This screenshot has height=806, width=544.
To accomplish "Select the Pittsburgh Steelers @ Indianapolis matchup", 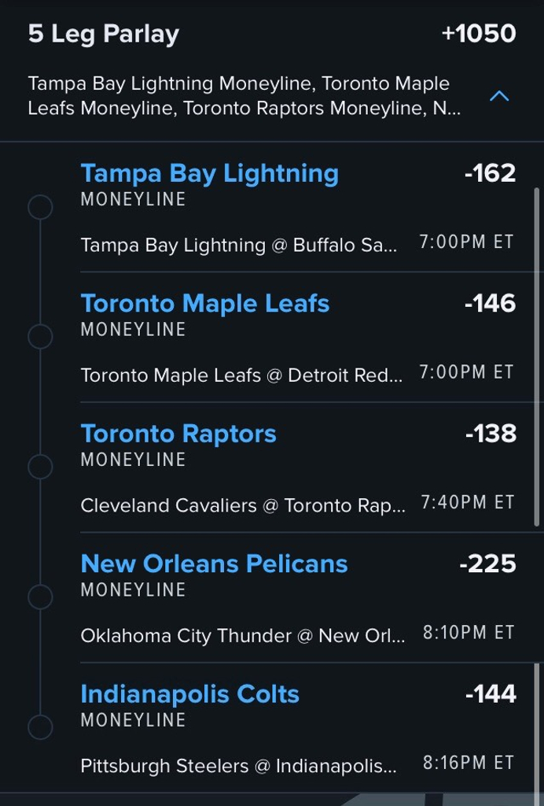I will tap(238, 765).
